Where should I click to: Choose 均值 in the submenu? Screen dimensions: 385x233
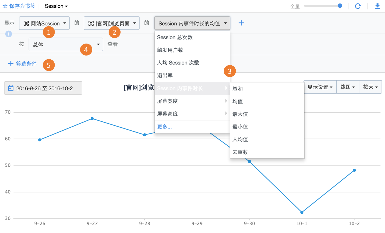click(238, 101)
